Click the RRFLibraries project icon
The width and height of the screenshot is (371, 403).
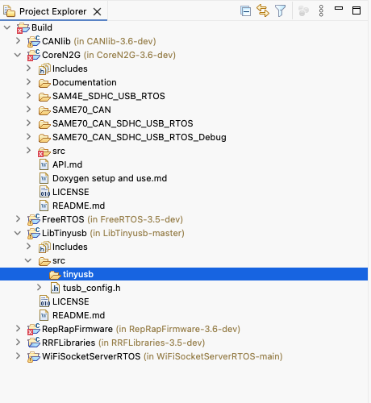34,343
